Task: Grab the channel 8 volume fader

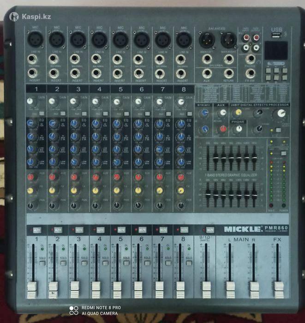Action: (x=180, y=290)
